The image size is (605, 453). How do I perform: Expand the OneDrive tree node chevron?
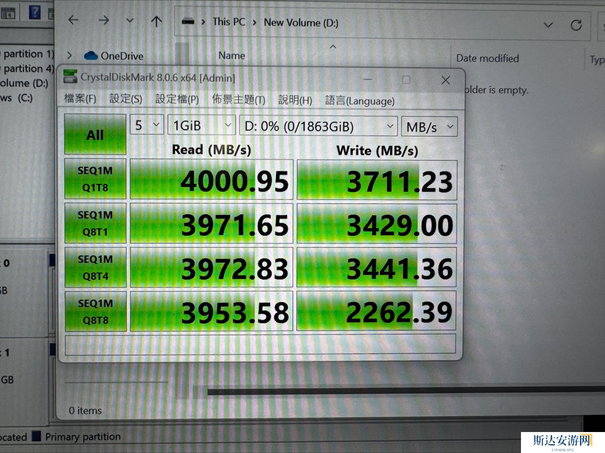pos(70,55)
